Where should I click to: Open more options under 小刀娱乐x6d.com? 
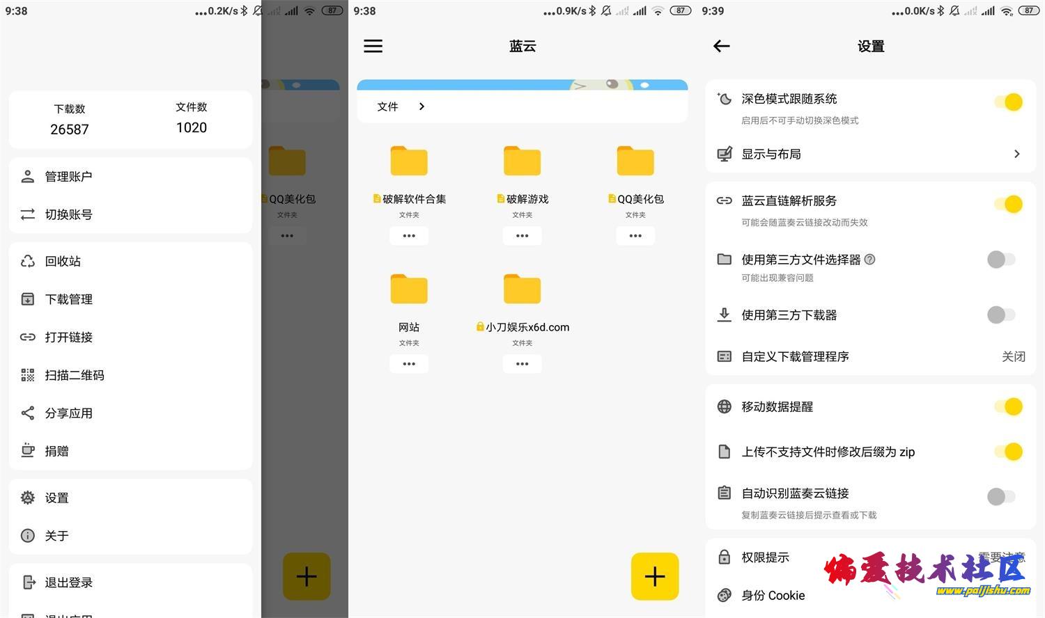[x=522, y=364]
